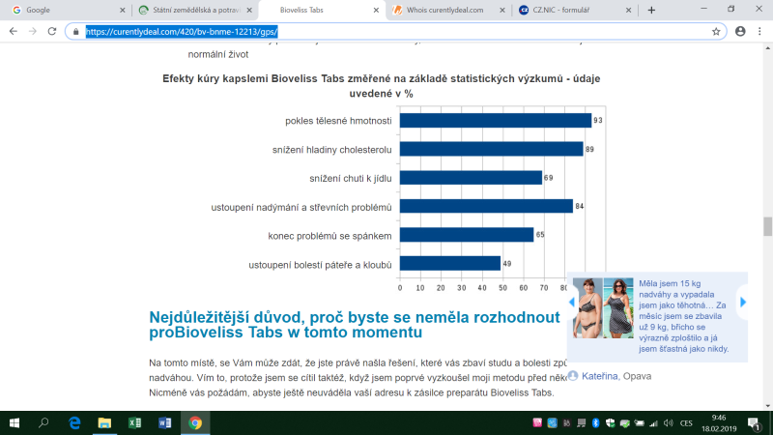
Task: Click the 'konec problémů se spánkem' label
Action: click(329, 236)
